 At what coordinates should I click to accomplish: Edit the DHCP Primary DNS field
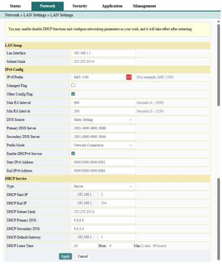[x=104, y=220]
